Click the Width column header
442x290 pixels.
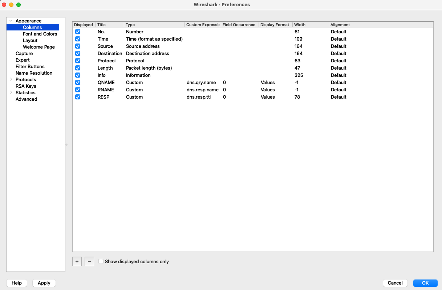pos(311,25)
